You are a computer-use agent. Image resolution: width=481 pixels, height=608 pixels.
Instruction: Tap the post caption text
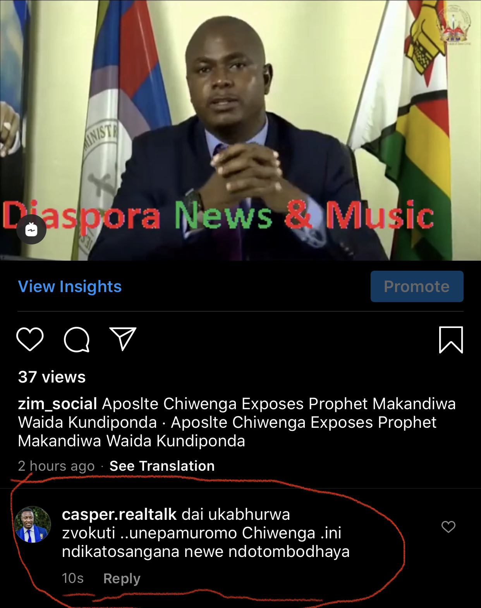237,422
